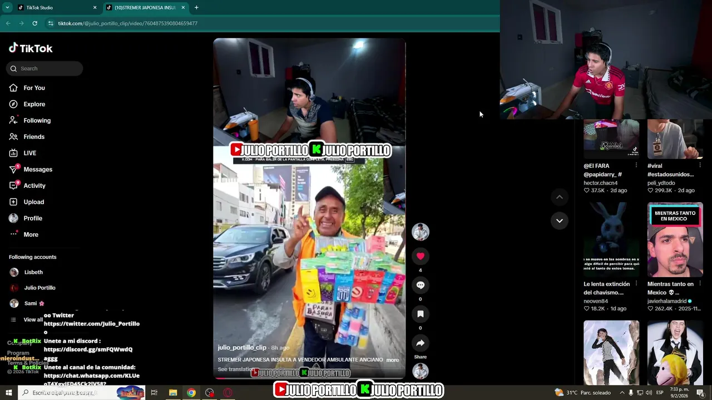
Task: Open the For You feed
Action: 27,88
